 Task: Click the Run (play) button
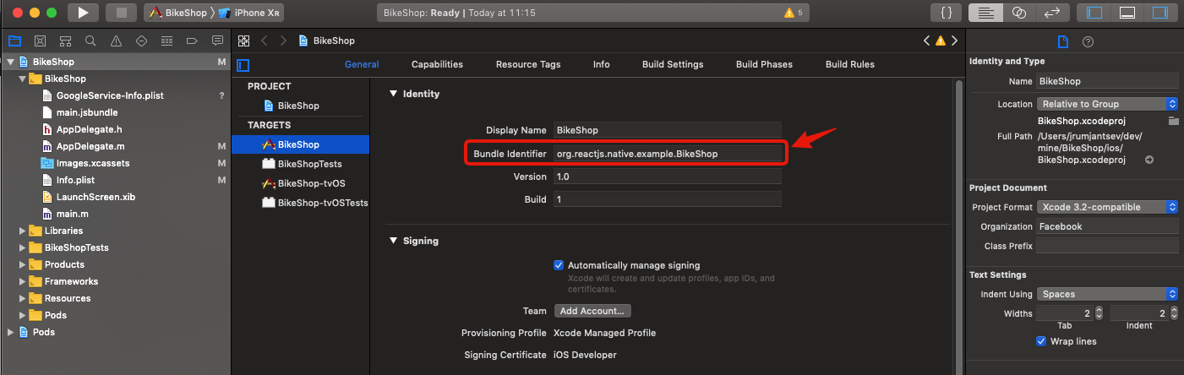(x=83, y=13)
